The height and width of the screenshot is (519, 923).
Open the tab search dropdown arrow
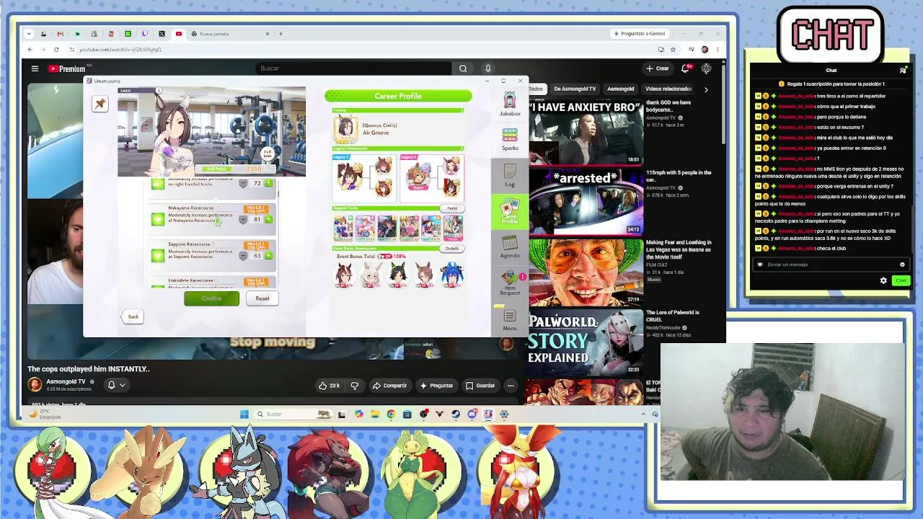coord(29,34)
